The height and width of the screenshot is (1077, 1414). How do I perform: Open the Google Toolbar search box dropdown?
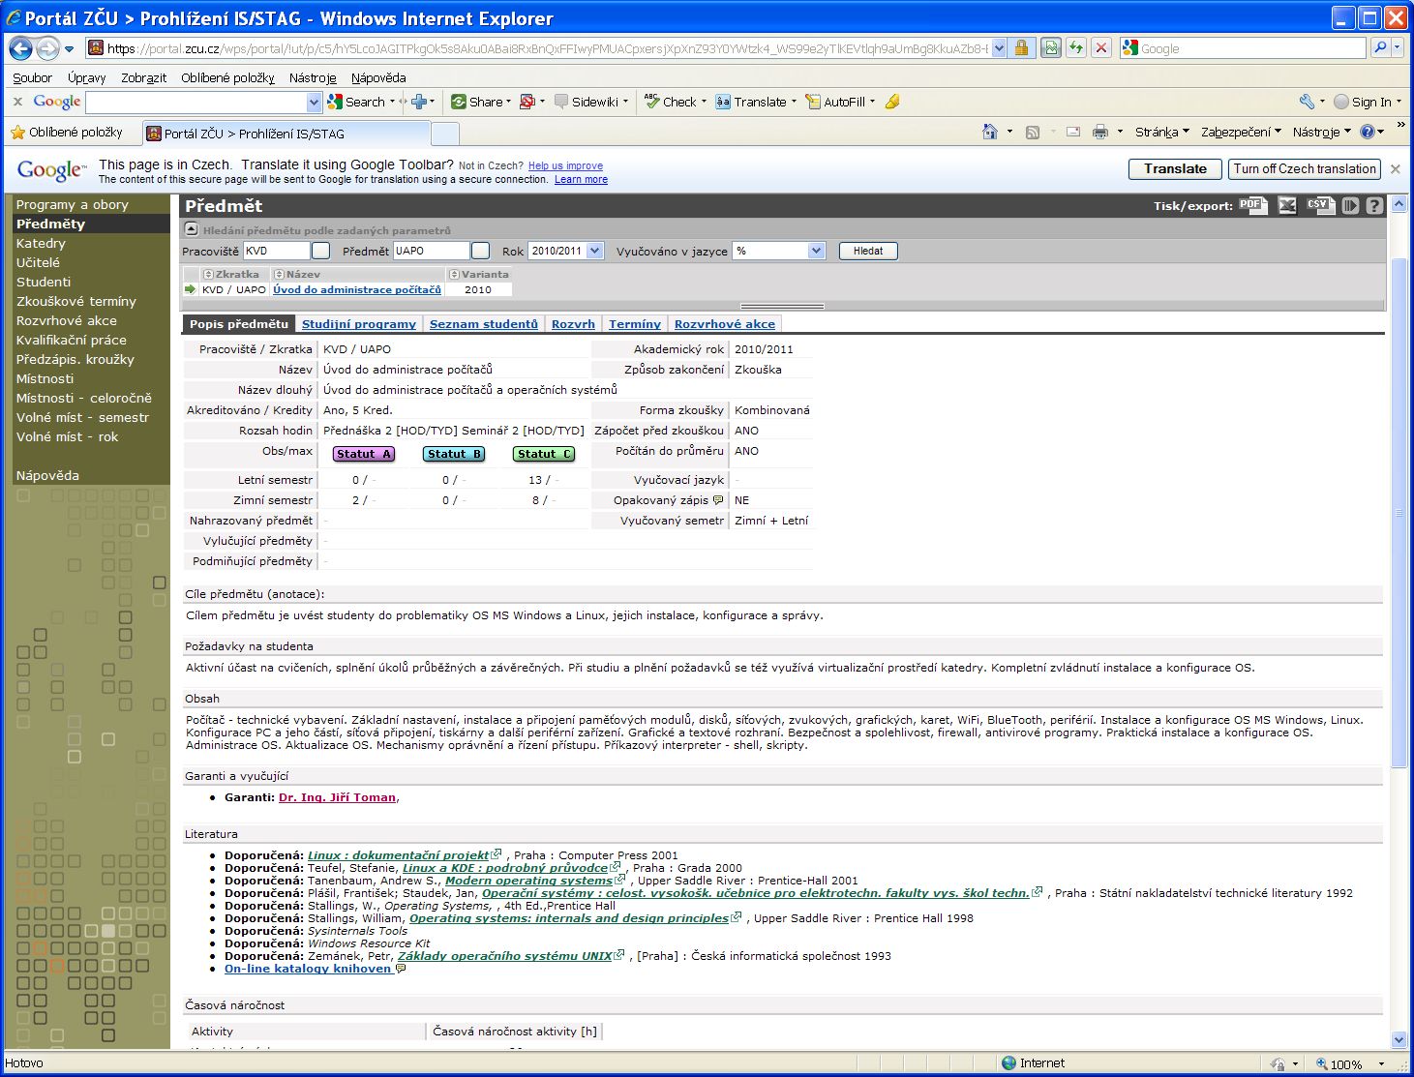[x=314, y=102]
